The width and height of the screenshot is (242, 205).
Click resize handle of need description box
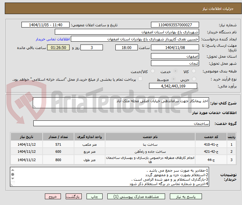coord(34,106)
